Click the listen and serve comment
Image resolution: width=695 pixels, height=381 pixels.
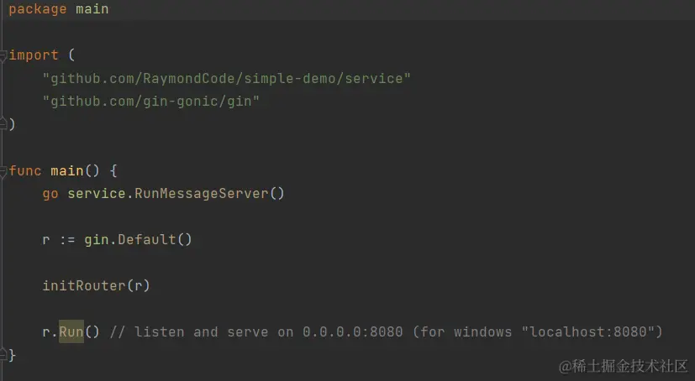pos(386,331)
